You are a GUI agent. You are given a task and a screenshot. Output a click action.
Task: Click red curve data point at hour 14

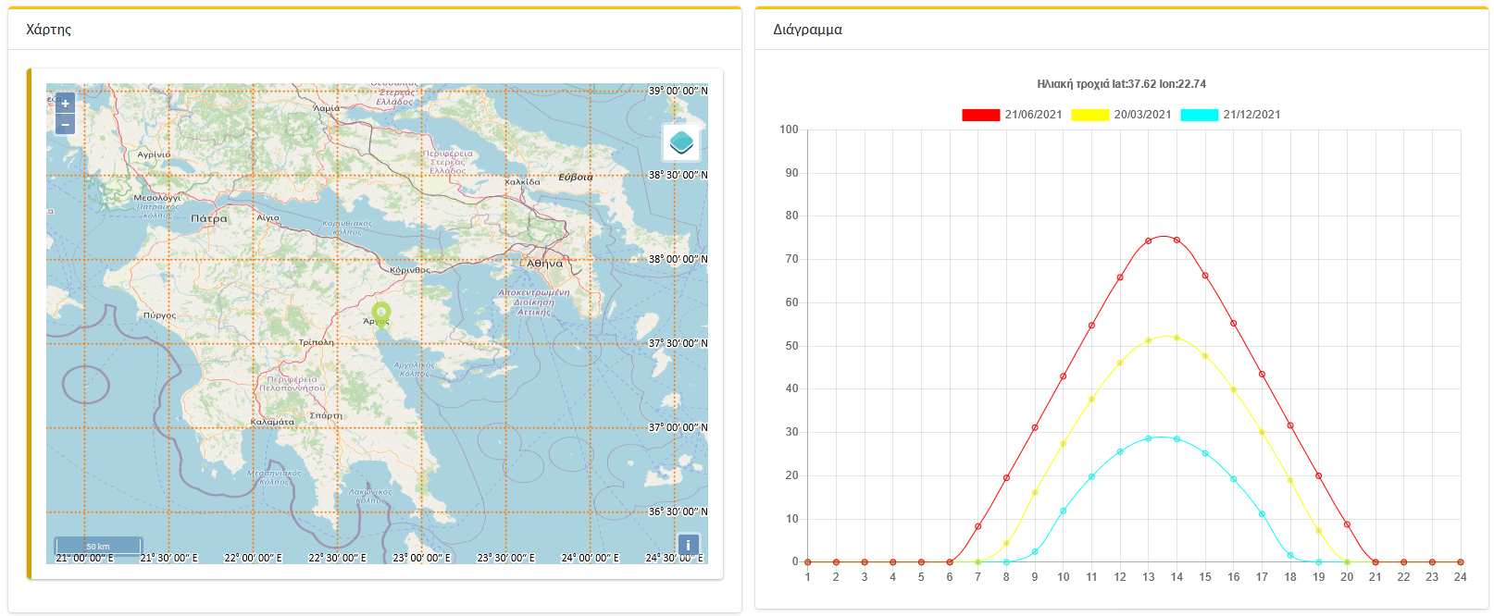coord(1177,240)
